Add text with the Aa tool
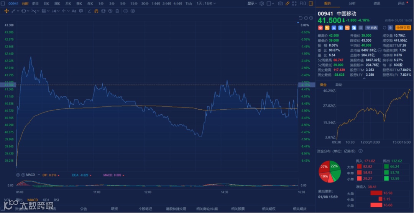The image size is (414, 213). point(74,11)
